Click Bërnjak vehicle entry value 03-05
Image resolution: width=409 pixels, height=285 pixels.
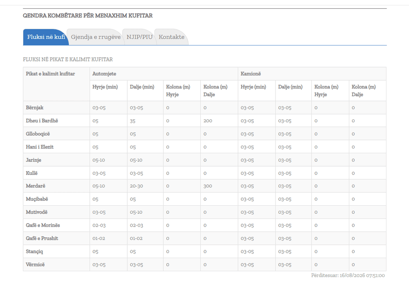[99, 108]
